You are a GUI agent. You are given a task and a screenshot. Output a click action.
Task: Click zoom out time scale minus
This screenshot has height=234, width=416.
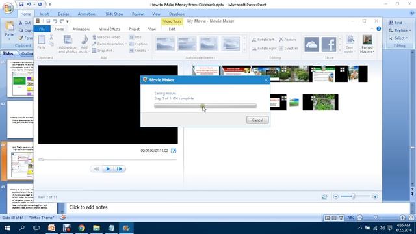coord(336,196)
